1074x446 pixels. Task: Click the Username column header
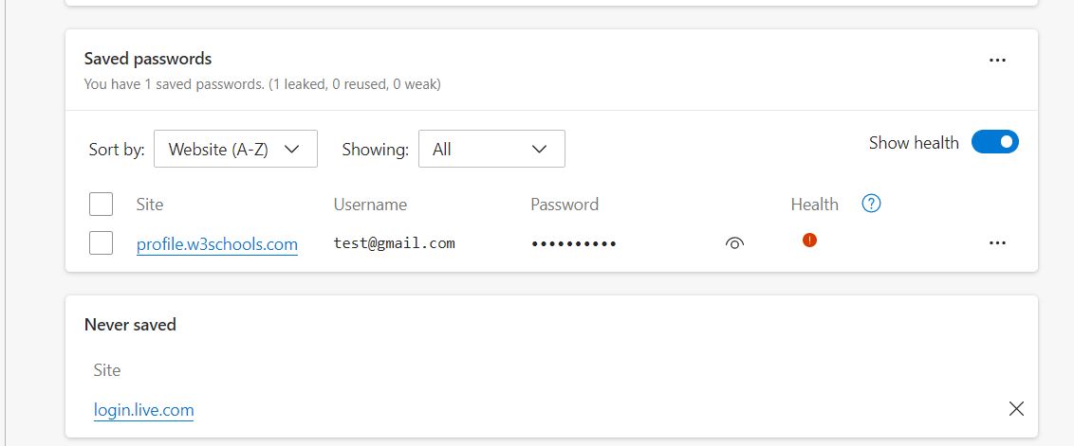370,204
